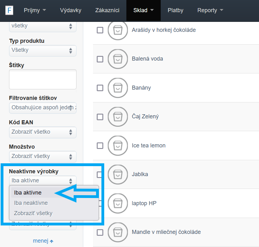This screenshot has width=259, height=247.
Task: Select the Banány row checkbox
Action: [x=100, y=88]
